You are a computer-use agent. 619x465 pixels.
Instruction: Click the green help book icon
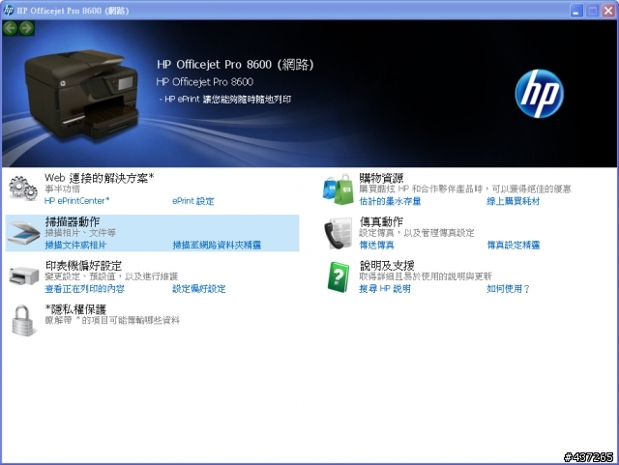[339, 277]
